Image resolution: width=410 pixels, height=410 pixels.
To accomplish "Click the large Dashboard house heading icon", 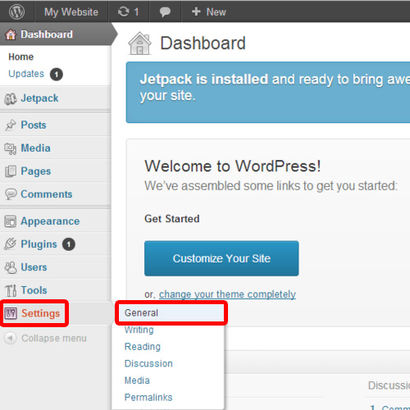I will tap(139, 43).
